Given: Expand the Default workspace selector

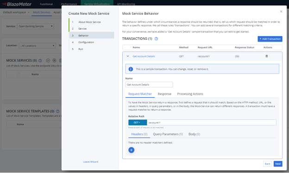Looking at the screenshot, I should (16, 12).
